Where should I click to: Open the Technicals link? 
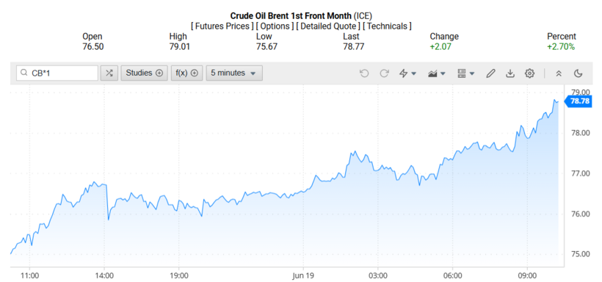point(387,26)
